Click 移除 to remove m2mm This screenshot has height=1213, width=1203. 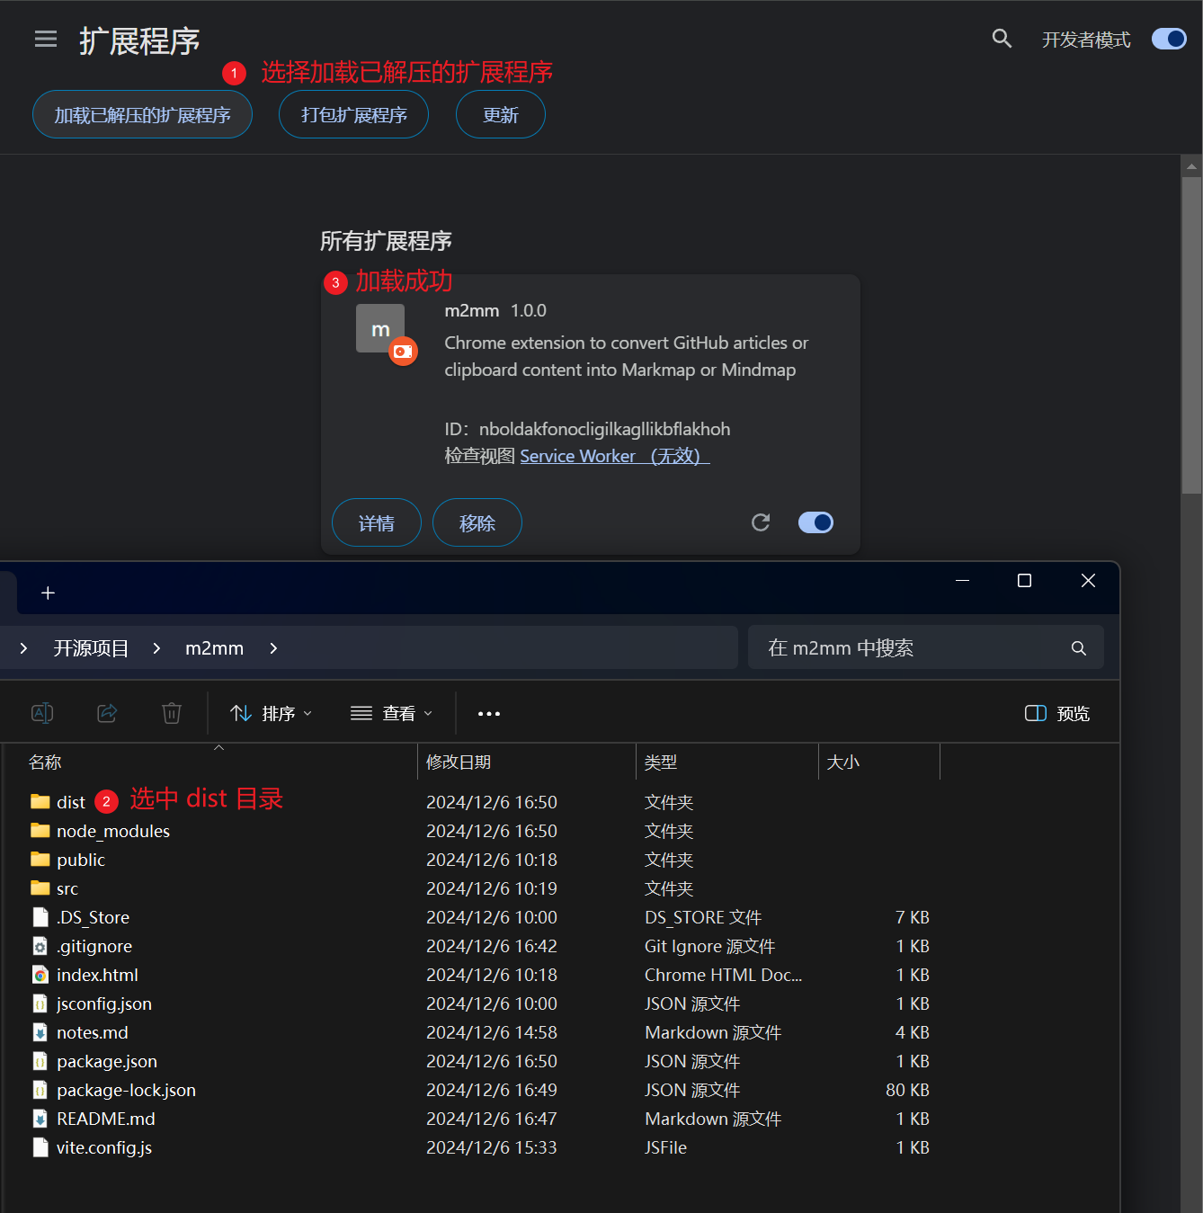tap(477, 523)
